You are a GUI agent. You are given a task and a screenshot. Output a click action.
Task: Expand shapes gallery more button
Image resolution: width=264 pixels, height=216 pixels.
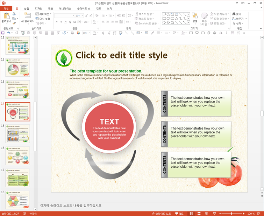coord(188,22)
